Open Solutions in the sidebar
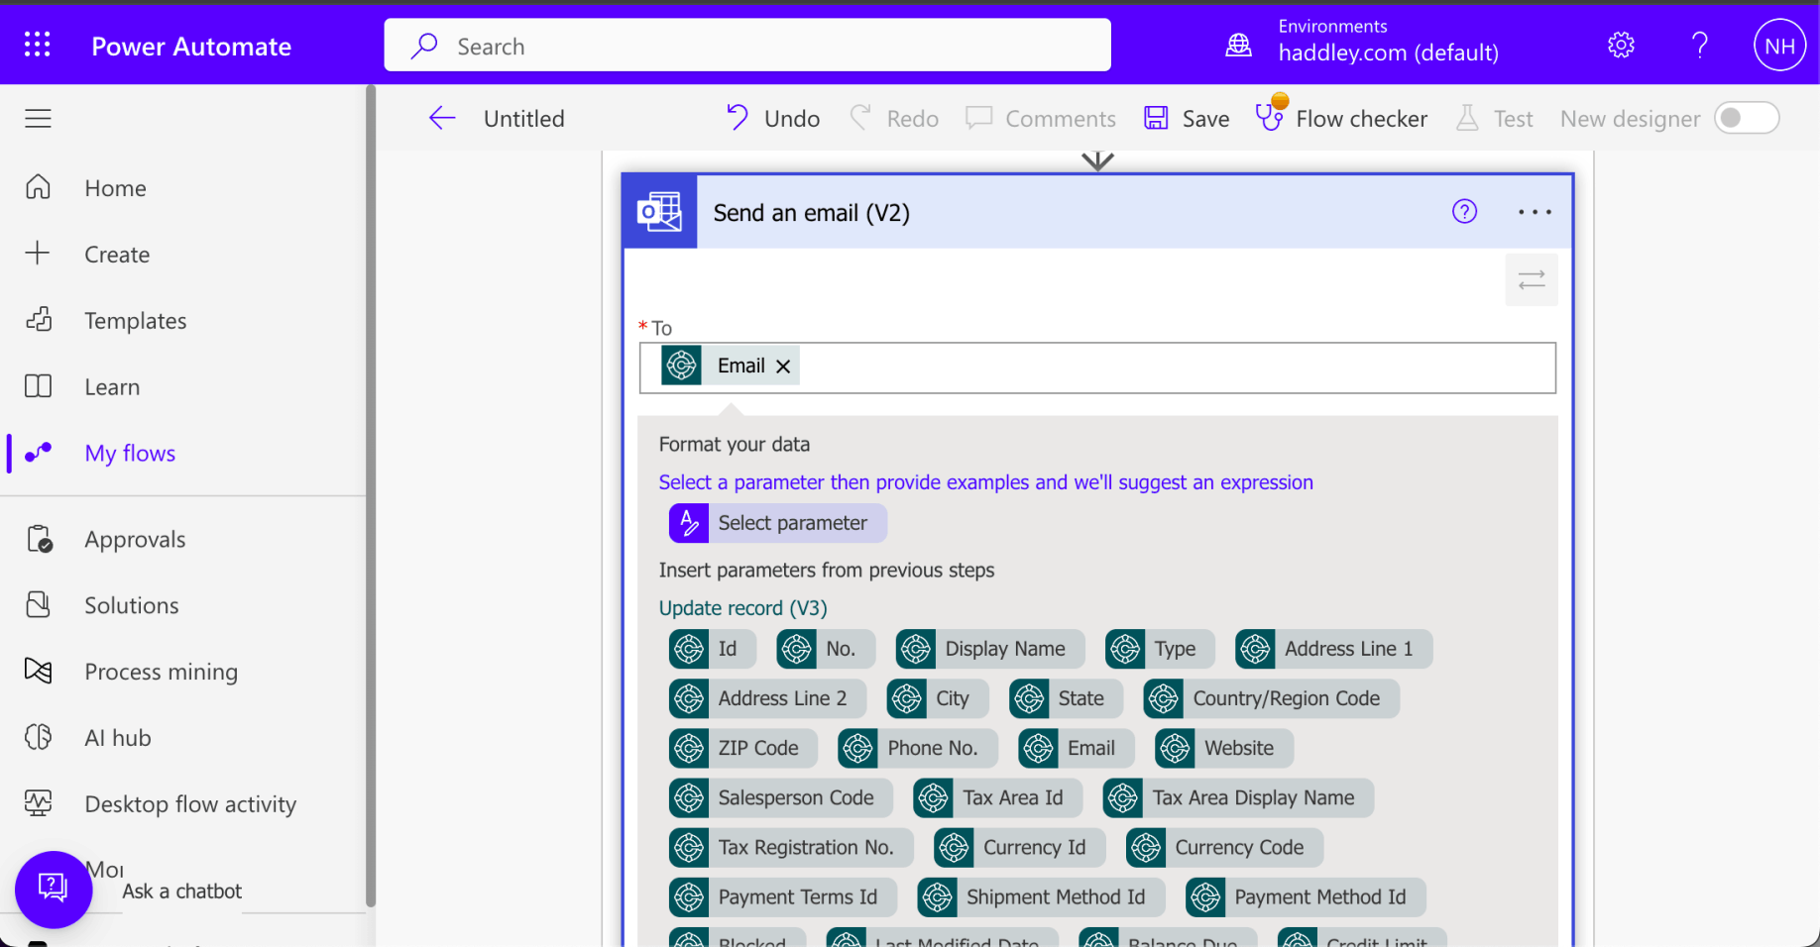Screen dimensions: 1820x947 pos(132,606)
